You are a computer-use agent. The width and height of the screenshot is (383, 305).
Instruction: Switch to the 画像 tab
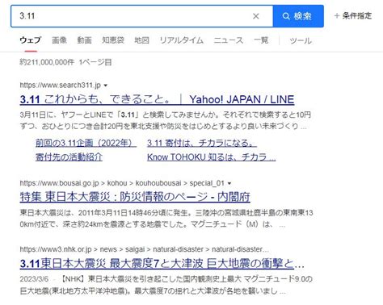[59, 40]
